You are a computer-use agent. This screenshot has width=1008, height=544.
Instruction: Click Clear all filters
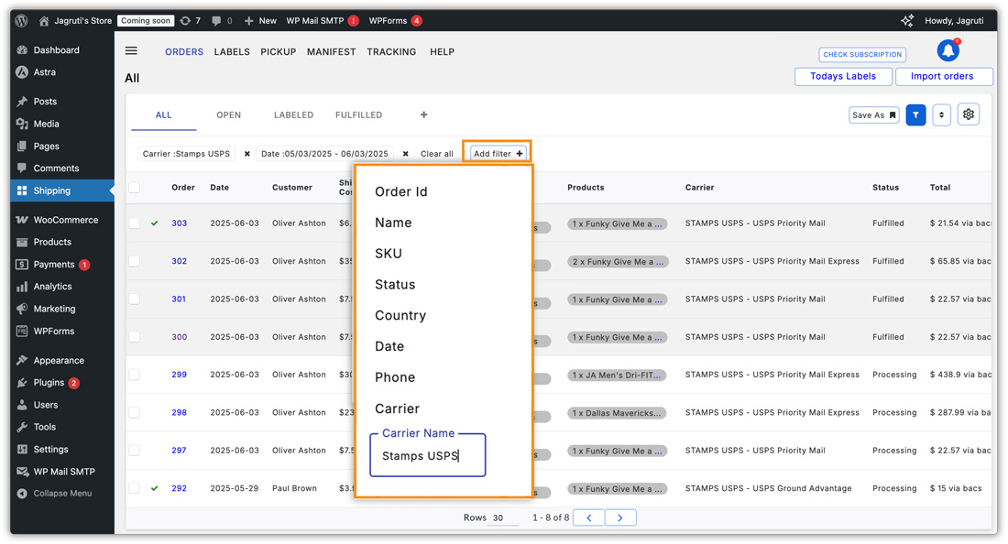[x=436, y=154]
